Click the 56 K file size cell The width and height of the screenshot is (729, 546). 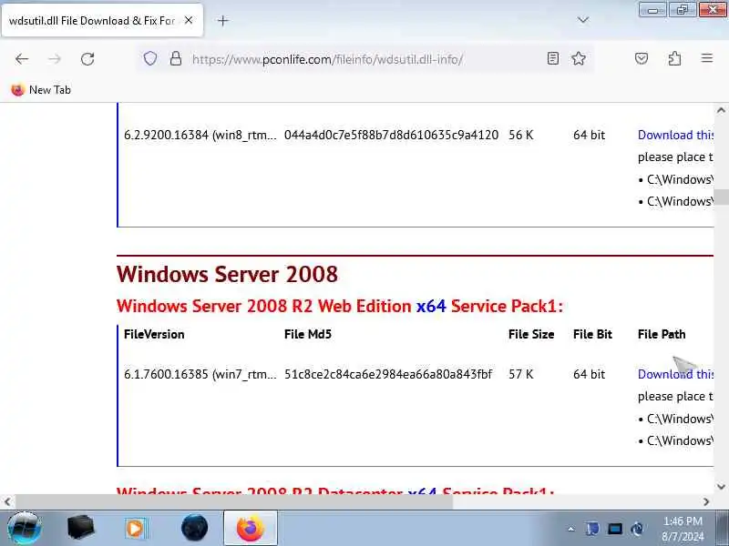coord(520,135)
